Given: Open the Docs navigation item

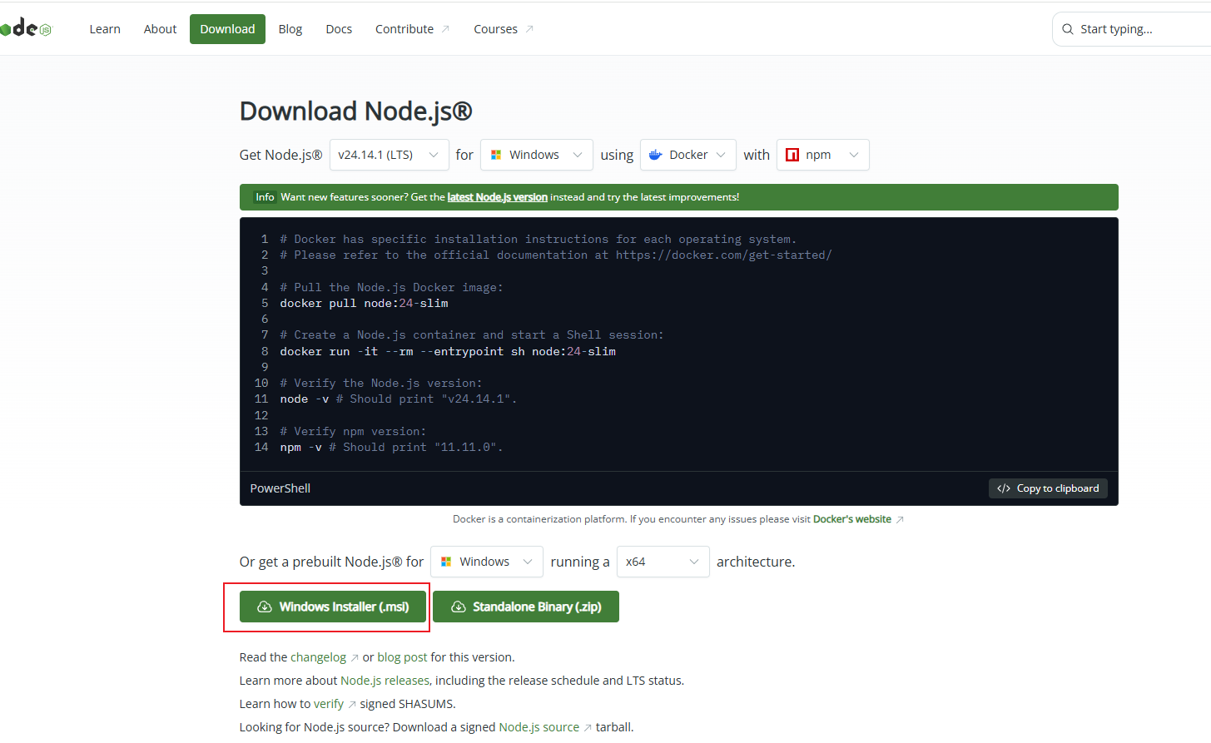Looking at the screenshot, I should click(339, 29).
